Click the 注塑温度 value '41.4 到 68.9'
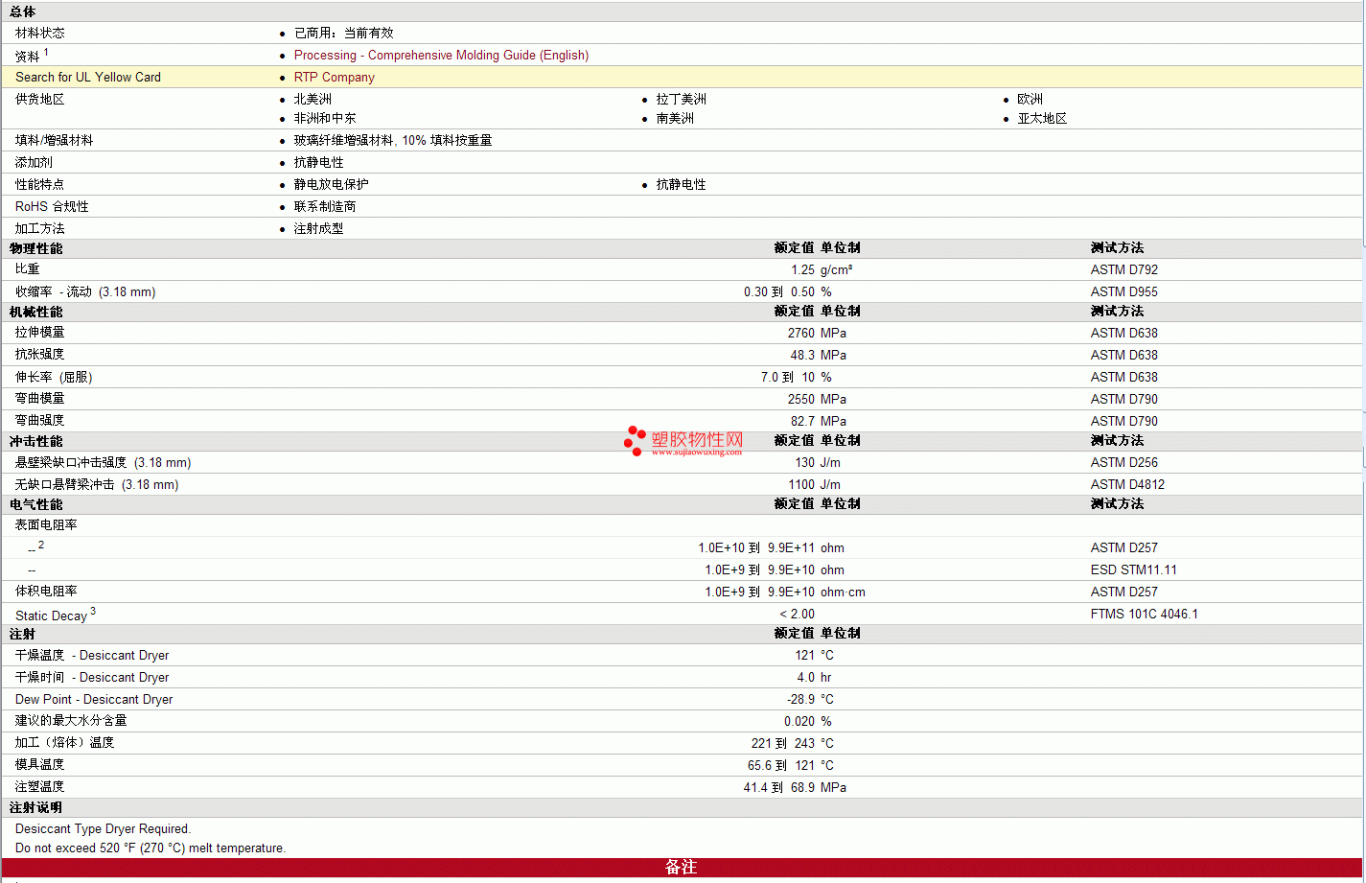This screenshot has height=883, width=1366. tap(779, 788)
